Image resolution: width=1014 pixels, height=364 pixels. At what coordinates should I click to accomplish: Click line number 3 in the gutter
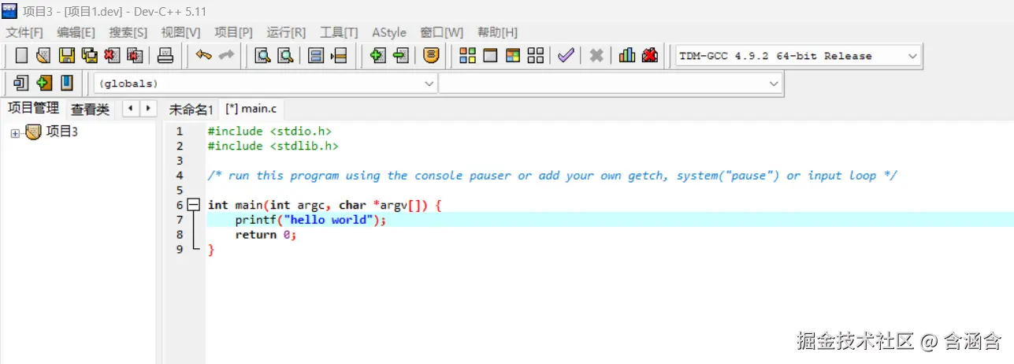(x=180, y=161)
